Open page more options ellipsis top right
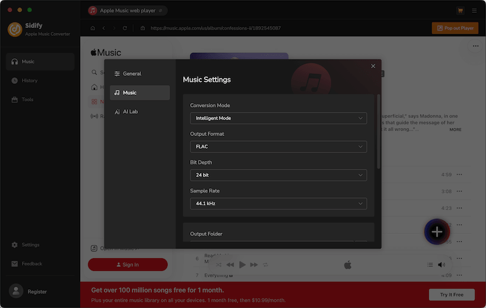 [476, 46]
